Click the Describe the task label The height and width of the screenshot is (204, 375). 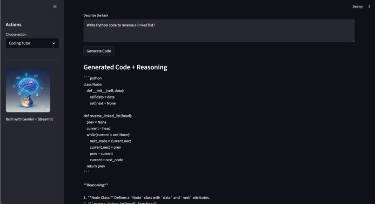[x=96, y=15]
